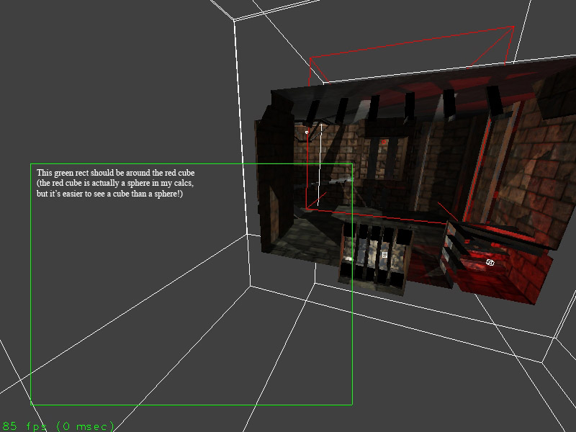Click the green rectangle's top-left corner
576x432 pixels.
click(30, 163)
